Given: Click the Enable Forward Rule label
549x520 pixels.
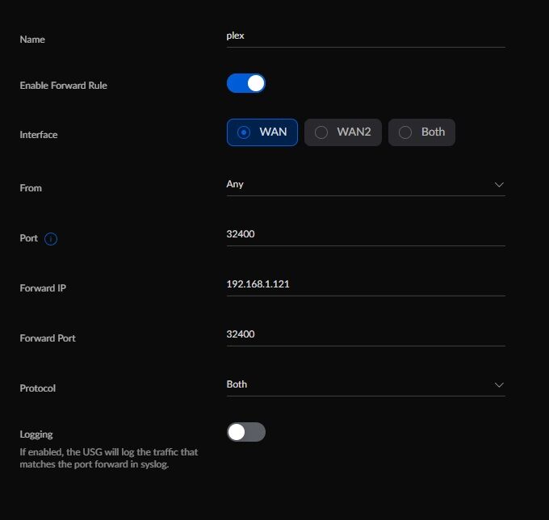Looking at the screenshot, I should 63,86.
